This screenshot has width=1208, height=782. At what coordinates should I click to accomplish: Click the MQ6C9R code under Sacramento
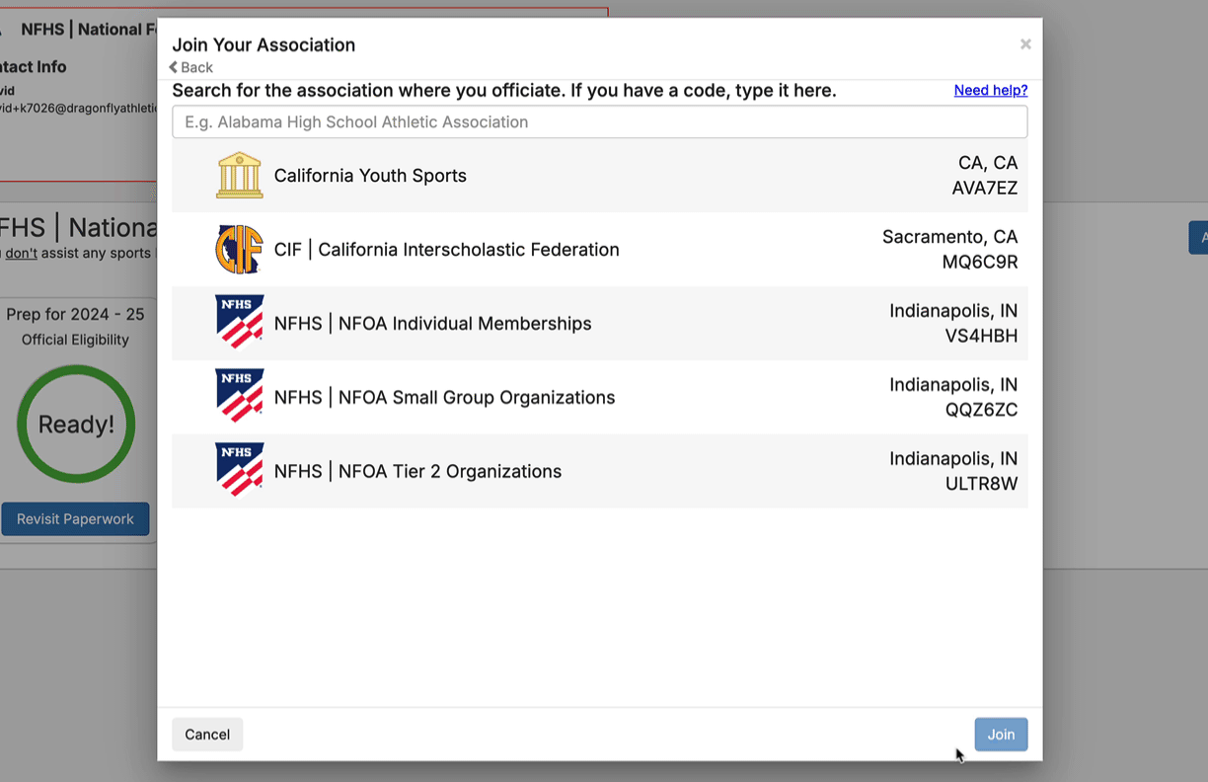[x=979, y=263]
